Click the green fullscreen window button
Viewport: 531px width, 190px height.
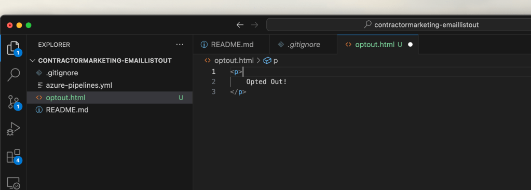coord(29,25)
